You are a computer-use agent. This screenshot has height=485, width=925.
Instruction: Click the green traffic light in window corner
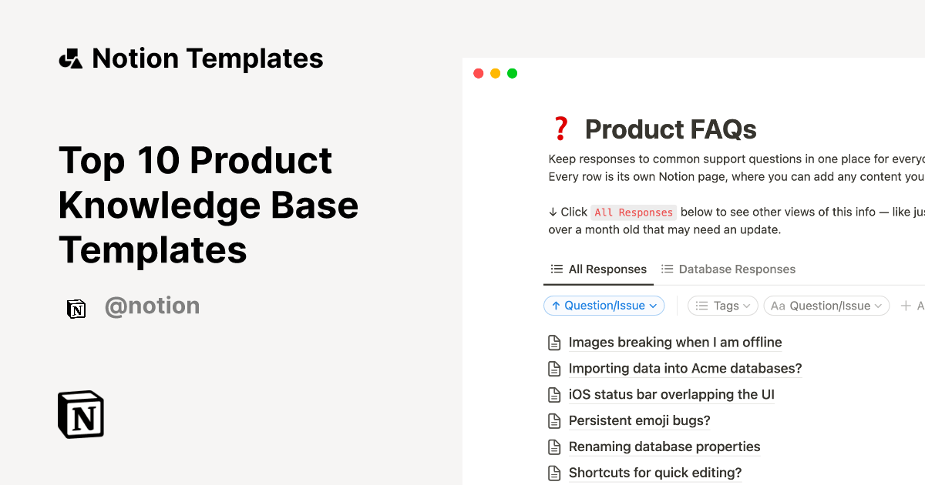(512, 73)
